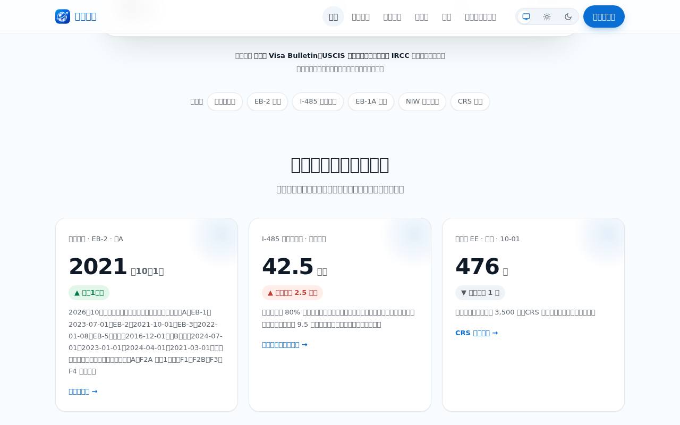
Task: Open the CRS arrow link in the 476 card
Action: tap(477, 333)
